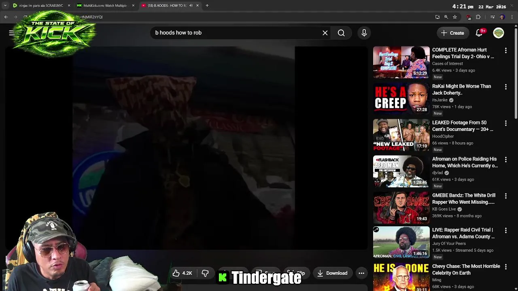Open the Chrome three-dot menu
Screen dimensions: 518x291
click(512, 17)
